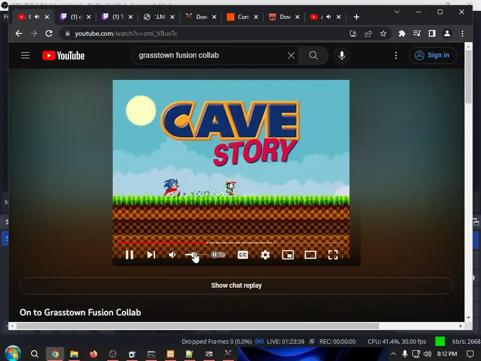Image resolution: width=481 pixels, height=361 pixels.
Task: Go to YouTube home via the logo
Action: pyautogui.click(x=63, y=55)
